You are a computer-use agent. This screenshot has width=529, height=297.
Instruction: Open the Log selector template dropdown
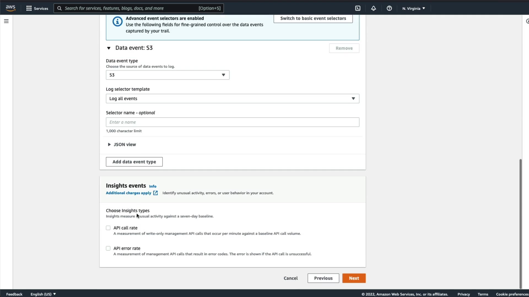coord(232,98)
